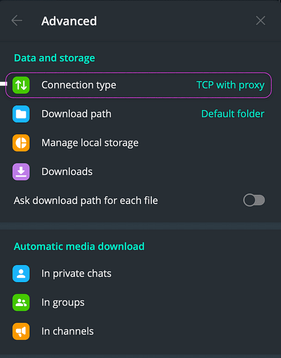Change the TCP with proxy setting
Viewport: 281px width, 358px height.
pyautogui.click(x=230, y=85)
